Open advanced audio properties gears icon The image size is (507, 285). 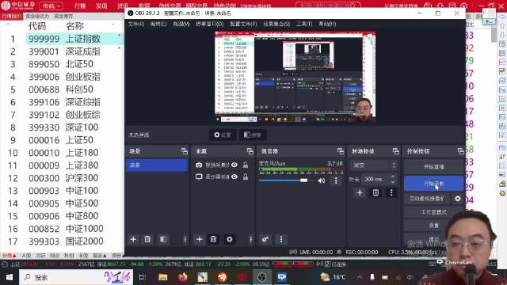265,239
